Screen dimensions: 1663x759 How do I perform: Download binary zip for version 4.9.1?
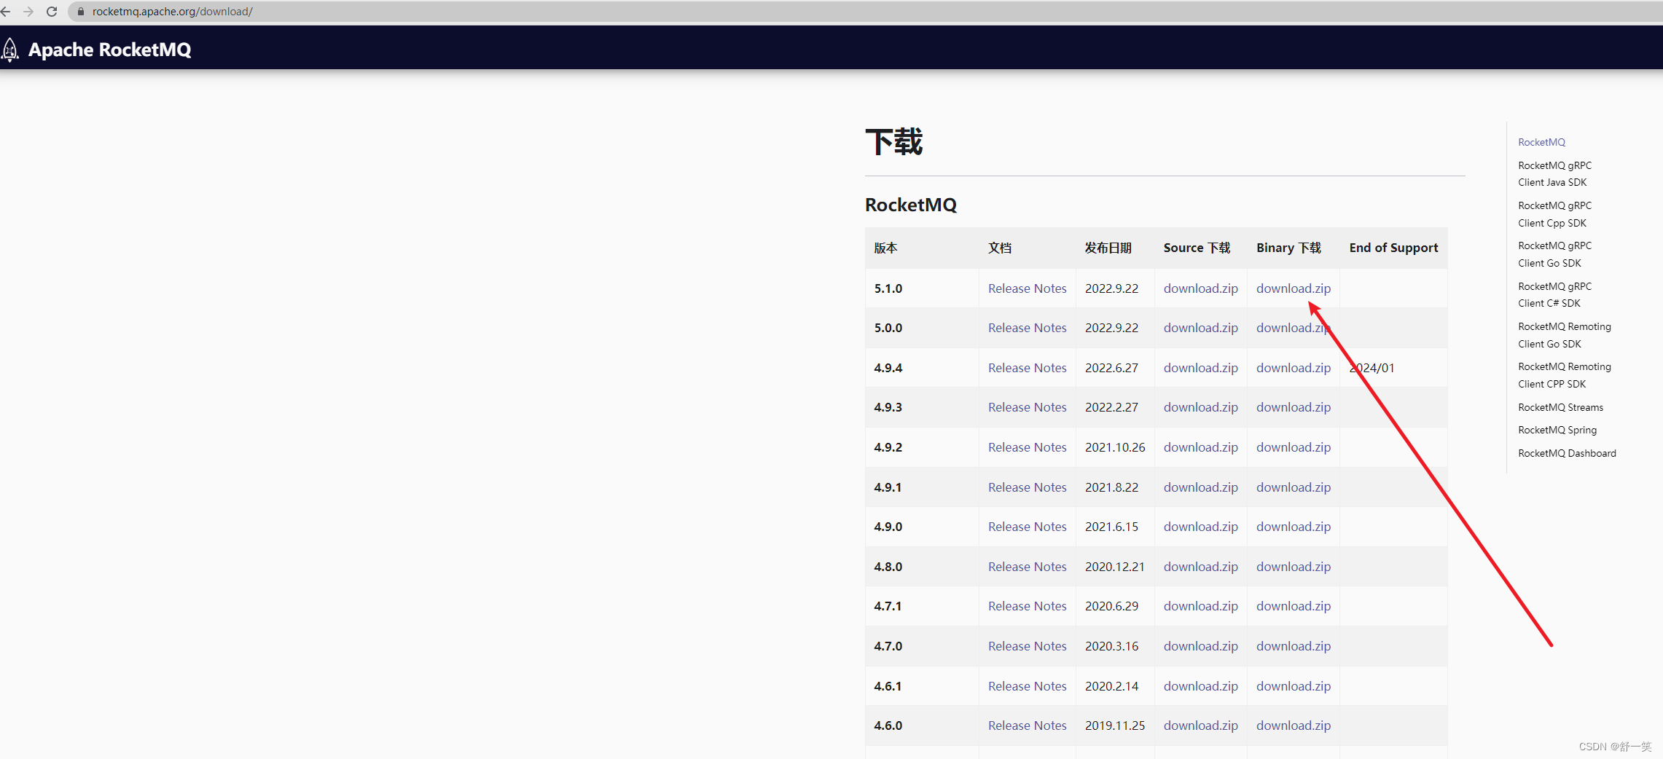pos(1293,487)
